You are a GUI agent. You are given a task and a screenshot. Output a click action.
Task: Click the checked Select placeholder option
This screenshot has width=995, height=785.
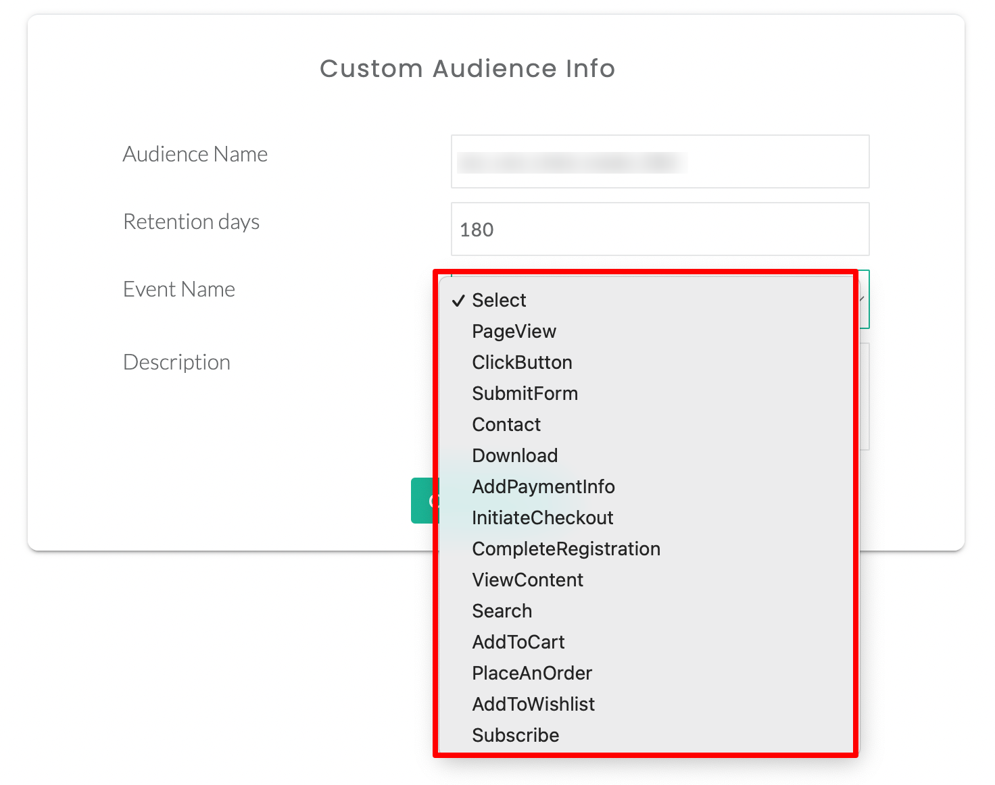click(x=499, y=300)
